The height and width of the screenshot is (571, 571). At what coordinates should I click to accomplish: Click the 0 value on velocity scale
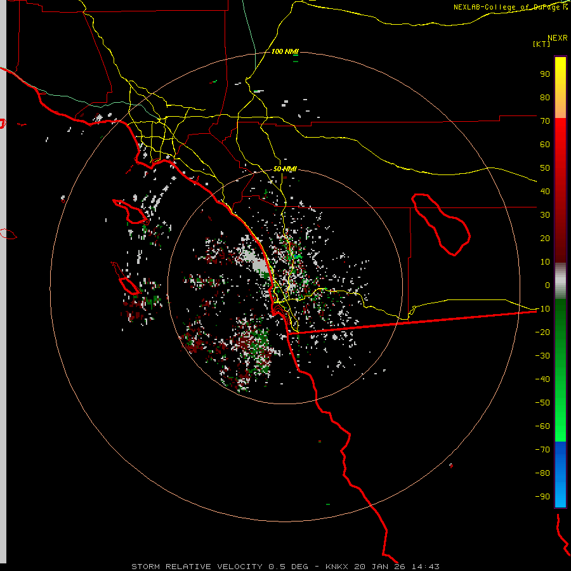(x=547, y=285)
